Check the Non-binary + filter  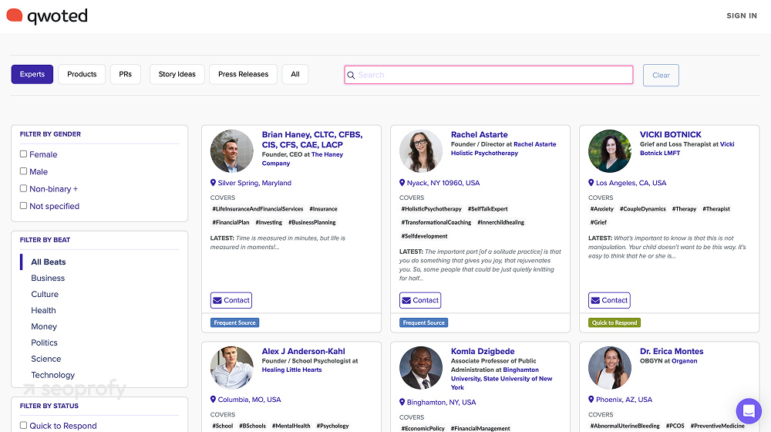23,188
